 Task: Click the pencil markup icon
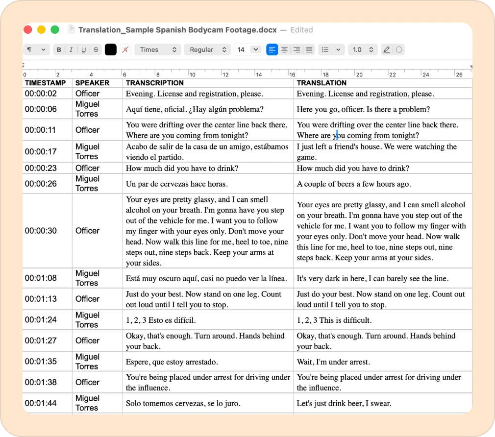click(386, 49)
